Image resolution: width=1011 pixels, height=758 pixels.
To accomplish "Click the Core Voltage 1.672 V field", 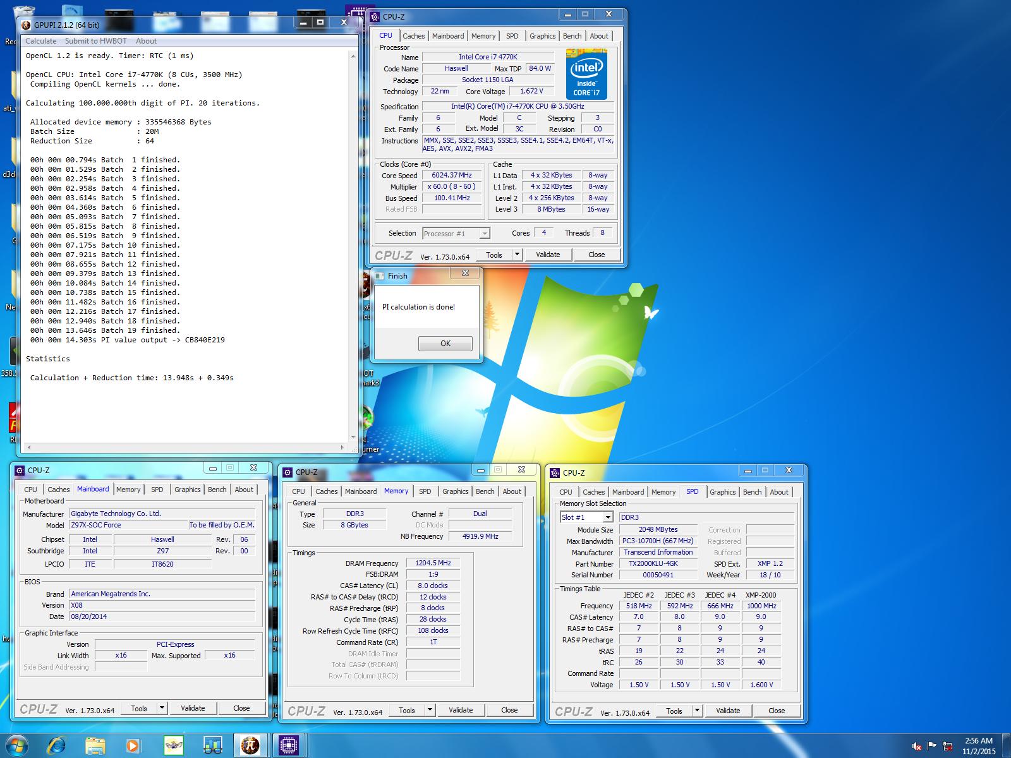I will 531,91.
